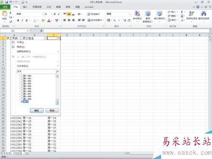Click the Orientation text rotate icon
The height and width of the screenshot is (159, 212).
[79, 14]
